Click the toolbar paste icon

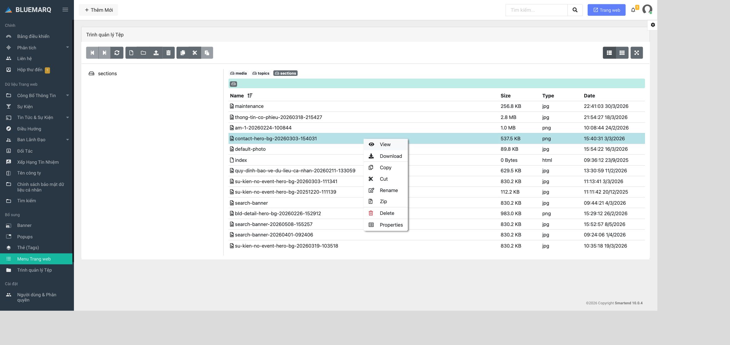207,53
